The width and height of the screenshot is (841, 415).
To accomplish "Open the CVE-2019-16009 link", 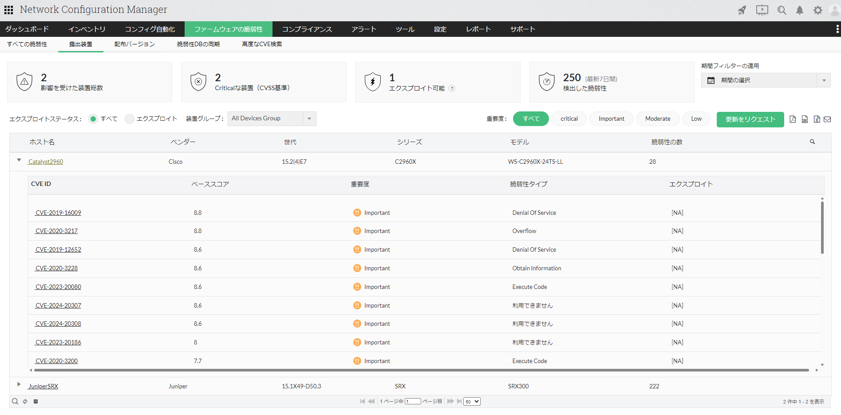I will [x=58, y=213].
